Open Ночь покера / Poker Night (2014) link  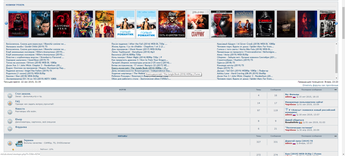[x=137, y=57]
